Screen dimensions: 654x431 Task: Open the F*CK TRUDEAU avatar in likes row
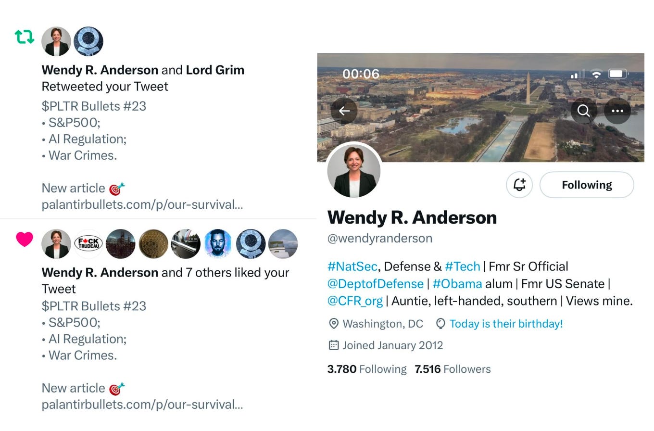pos(88,244)
